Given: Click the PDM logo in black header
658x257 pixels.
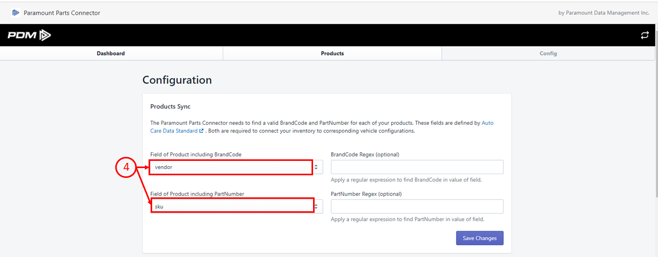Looking at the screenshot, I should point(29,35).
